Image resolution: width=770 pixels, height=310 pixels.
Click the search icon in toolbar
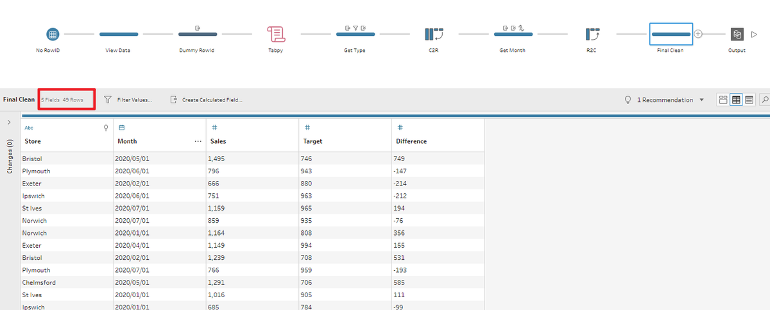point(765,99)
